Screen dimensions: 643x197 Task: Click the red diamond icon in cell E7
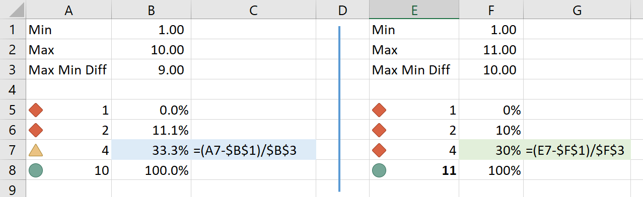379,150
